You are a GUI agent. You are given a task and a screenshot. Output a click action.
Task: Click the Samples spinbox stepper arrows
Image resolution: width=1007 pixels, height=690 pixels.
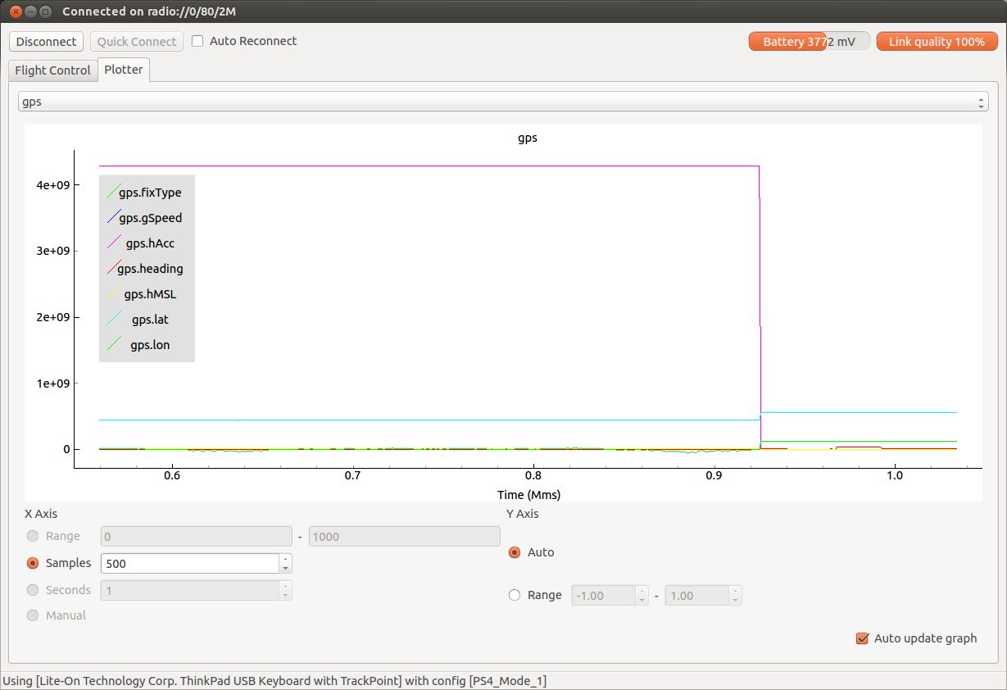pyautogui.click(x=285, y=564)
